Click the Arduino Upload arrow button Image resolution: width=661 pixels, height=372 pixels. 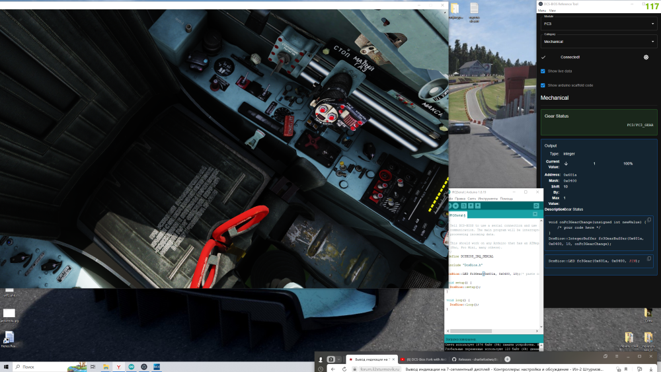(455, 206)
